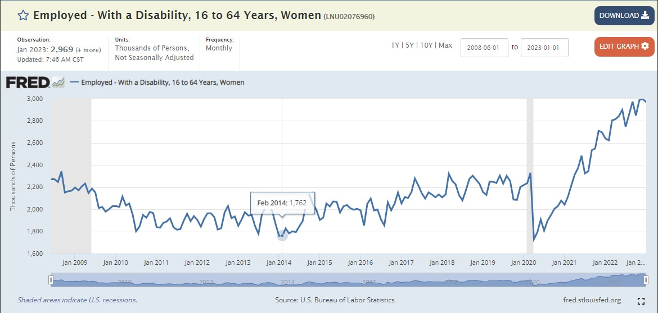Image resolution: width=658 pixels, height=313 pixels.
Task: Click the 'Thousands of Persons' axis title
Action: coord(13,176)
